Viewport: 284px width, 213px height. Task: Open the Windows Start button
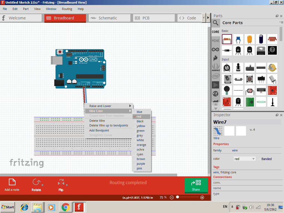(7, 207)
